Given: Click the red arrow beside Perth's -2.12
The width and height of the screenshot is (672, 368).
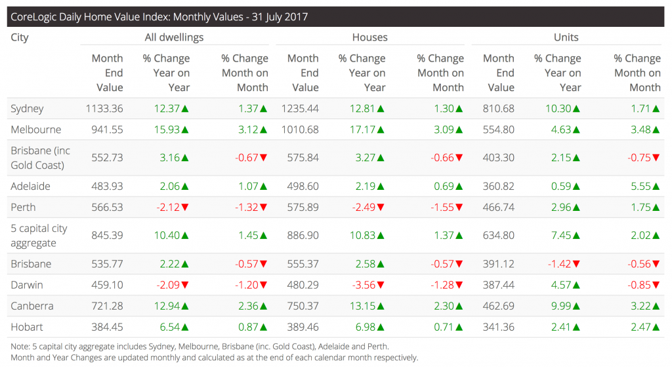Looking at the screenshot, I should coord(185,208).
